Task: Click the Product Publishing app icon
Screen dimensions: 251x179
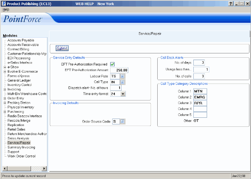Action: [4, 4]
